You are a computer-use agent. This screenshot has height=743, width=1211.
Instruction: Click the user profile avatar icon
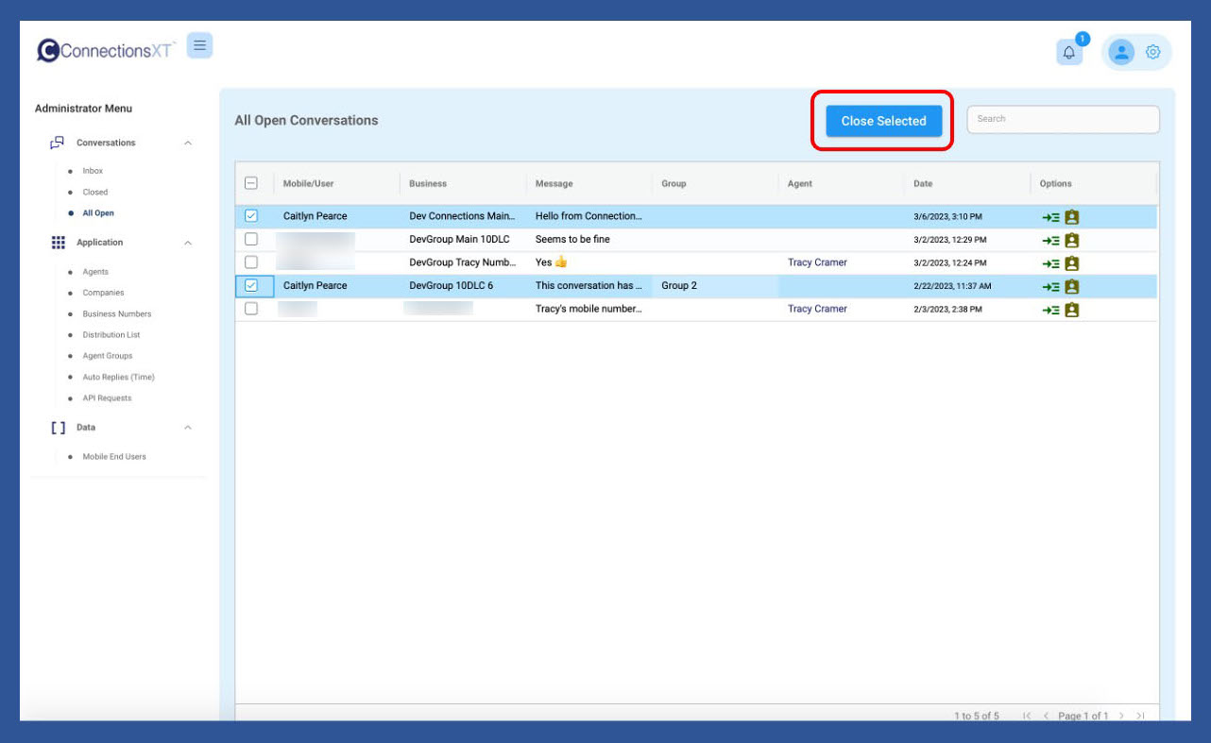point(1121,53)
